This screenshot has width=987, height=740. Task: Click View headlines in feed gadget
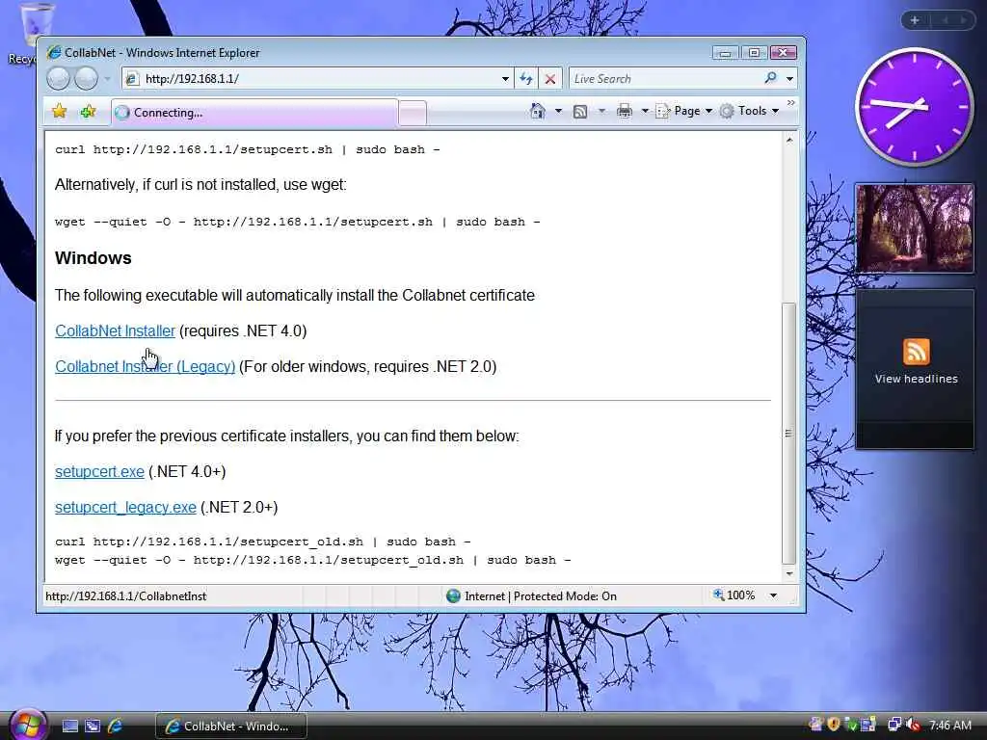pos(916,379)
